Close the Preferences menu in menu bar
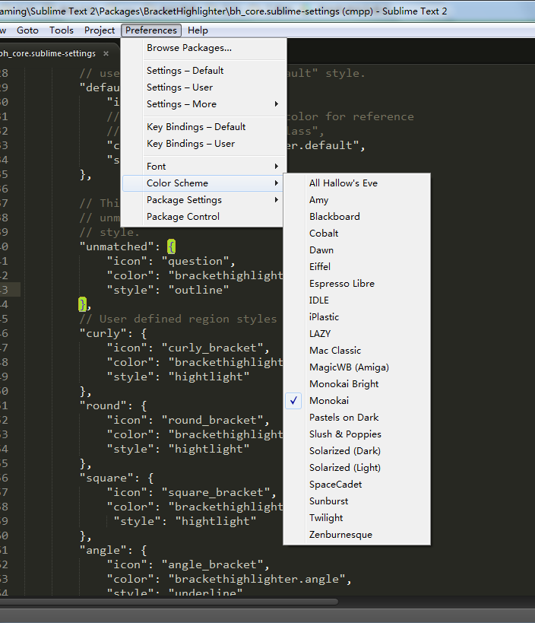535x623 pixels. [x=150, y=30]
